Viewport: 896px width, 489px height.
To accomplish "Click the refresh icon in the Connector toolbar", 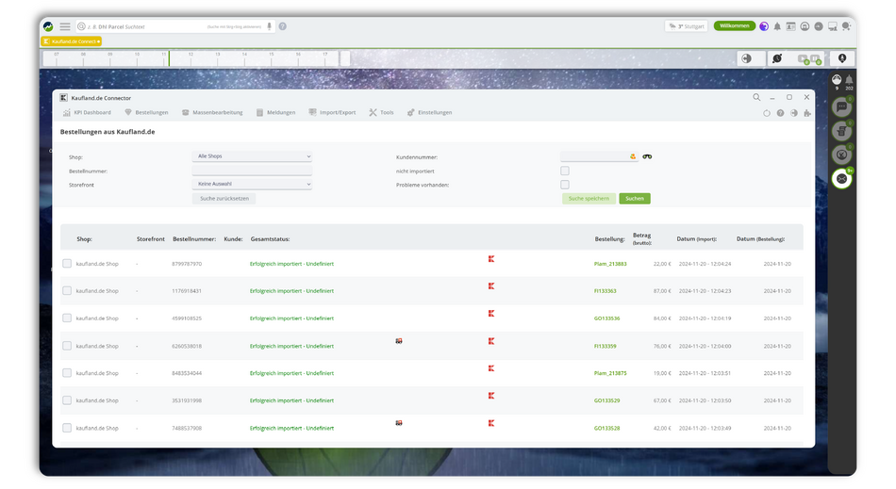I will 767,113.
